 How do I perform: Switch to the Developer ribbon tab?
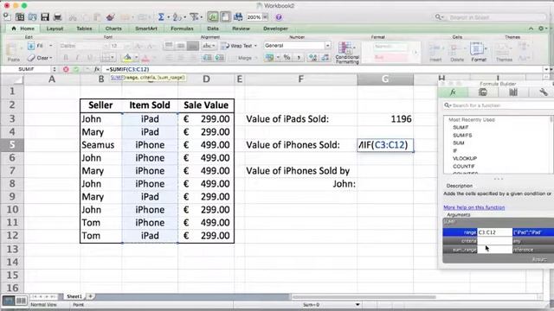coord(275,29)
